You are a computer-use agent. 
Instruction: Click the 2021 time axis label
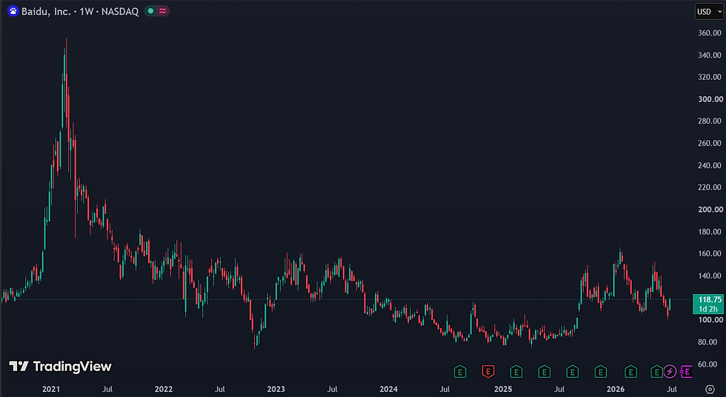51,389
